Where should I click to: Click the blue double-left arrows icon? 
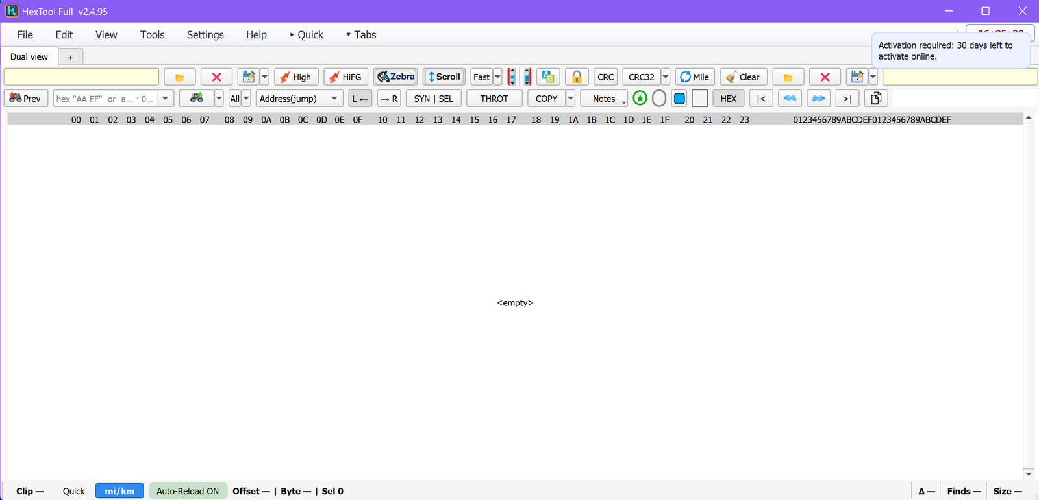point(790,99)
